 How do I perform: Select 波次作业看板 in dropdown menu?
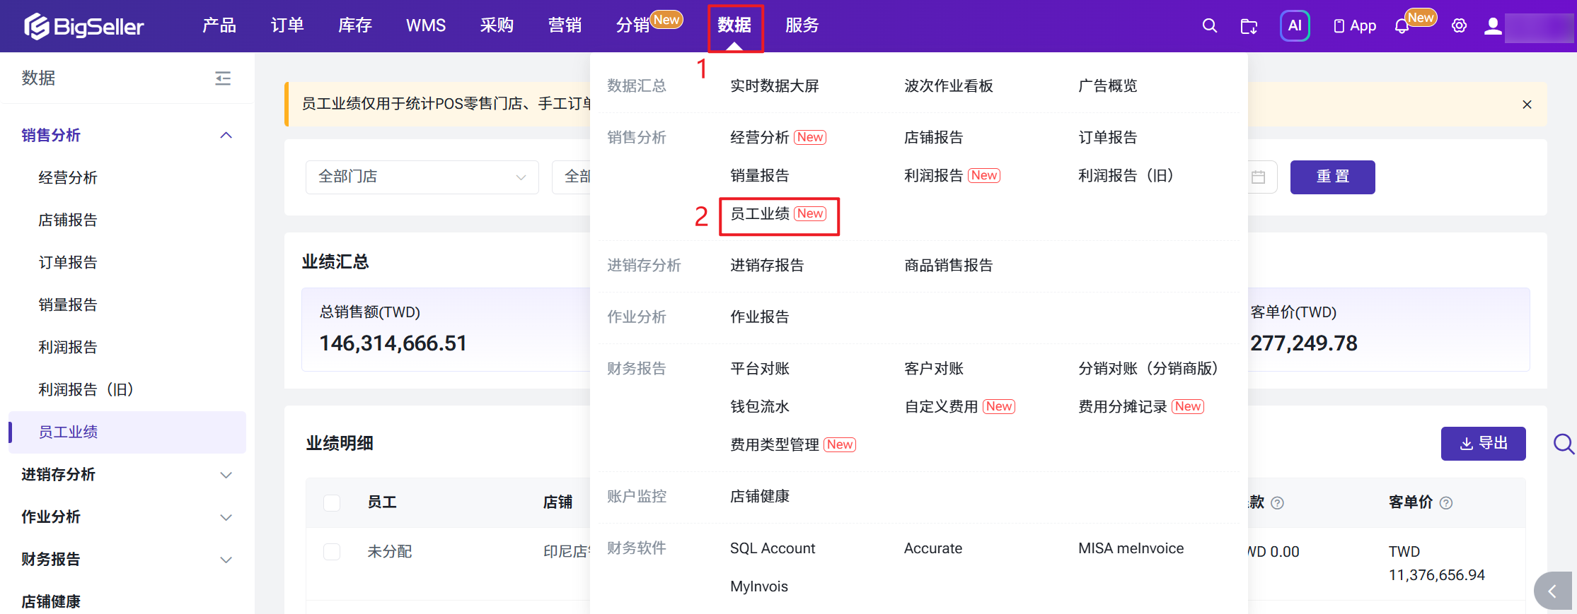949,86
